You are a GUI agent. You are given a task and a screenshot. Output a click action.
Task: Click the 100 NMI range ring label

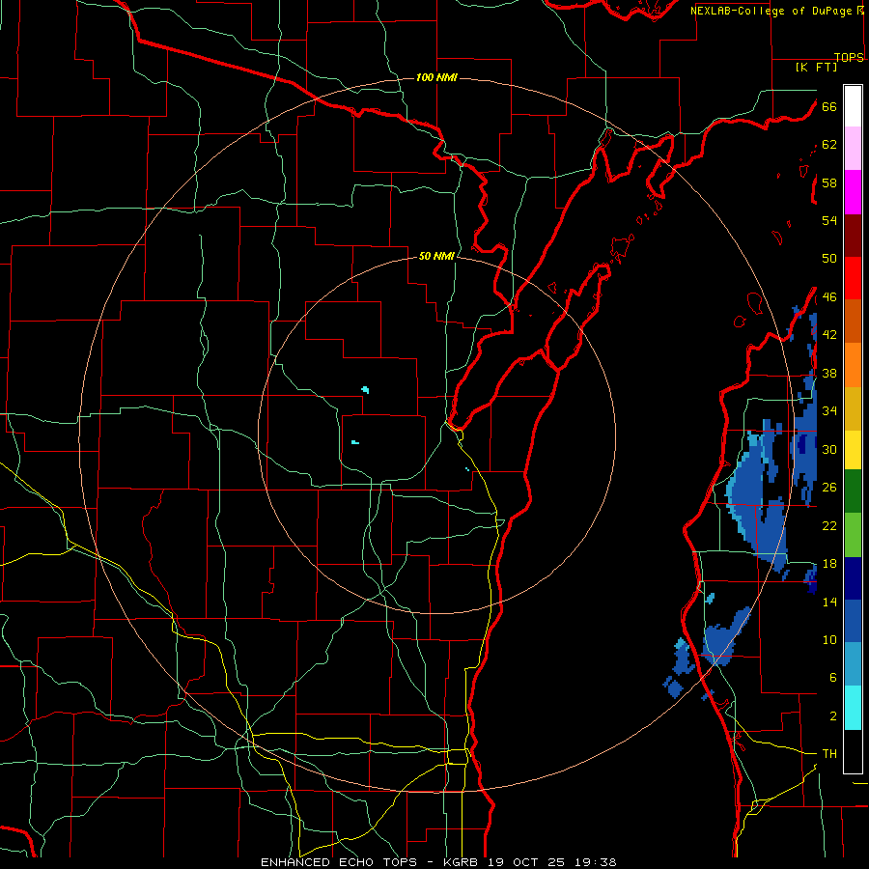pyautogui.click(x=436, y=77)
